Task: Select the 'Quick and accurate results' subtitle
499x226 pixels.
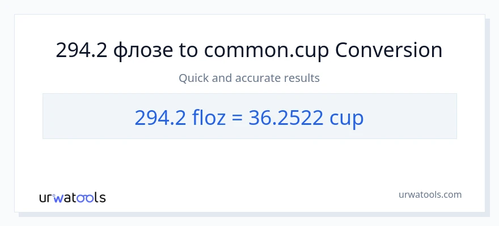Action: pos(249,78)
